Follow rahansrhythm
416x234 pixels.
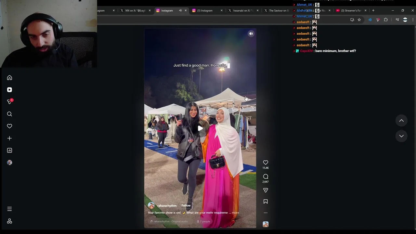(x=186, y=205)
